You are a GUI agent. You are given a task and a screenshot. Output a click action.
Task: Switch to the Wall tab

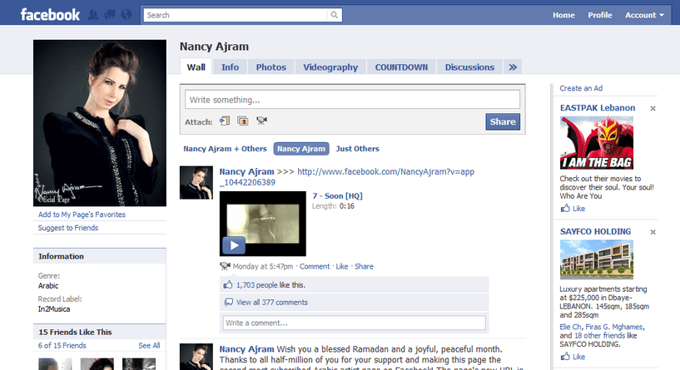click(196, 67)
